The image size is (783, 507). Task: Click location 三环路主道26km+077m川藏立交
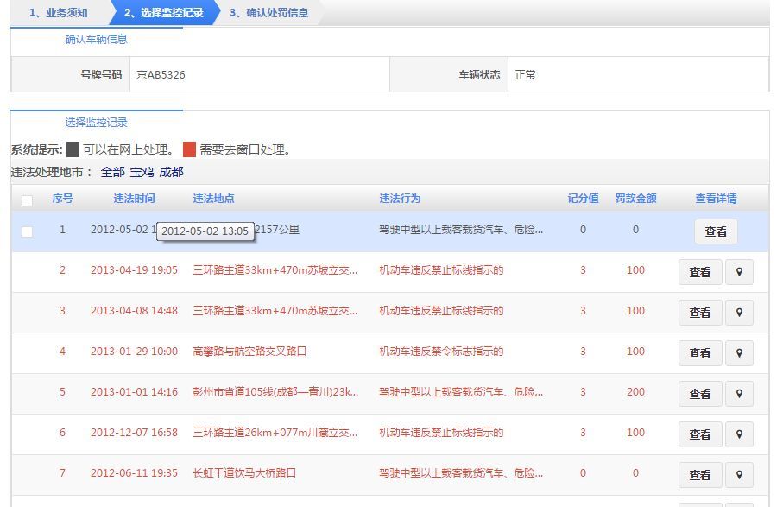click(275, 433)
